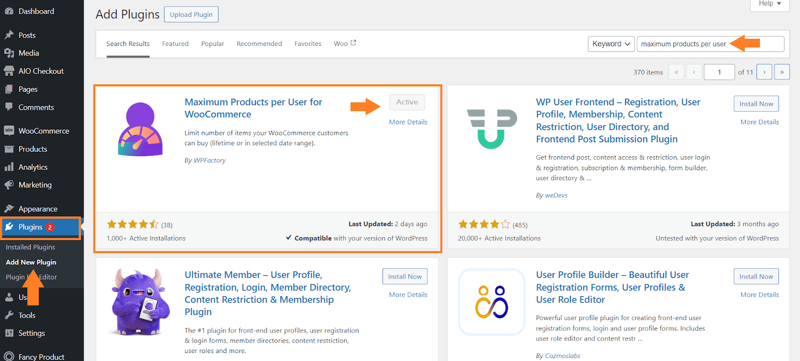Click the Posts pin icon
The height and width of the screenshot is (361, 800).
click(x=9, y=35)
